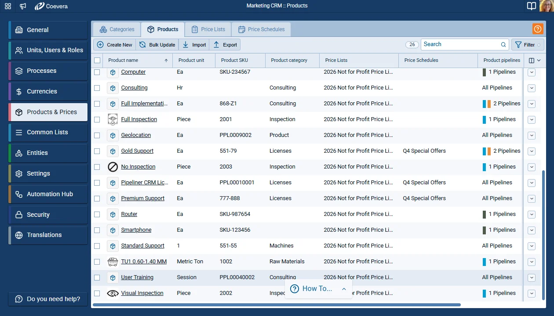
Task: Switch to the Price Lists tab
Action: click(x=208, y=29)
